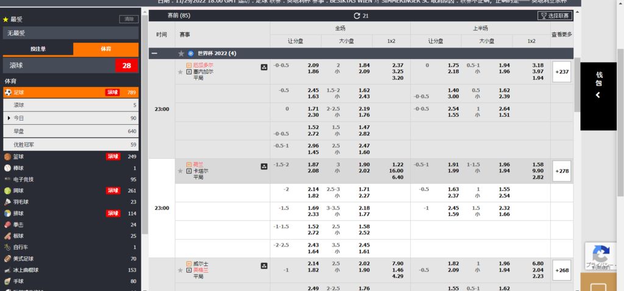This screenshot has width=624, height=291.
Task: Expand the 今日 submenu arrow
Action: (9, 118)
